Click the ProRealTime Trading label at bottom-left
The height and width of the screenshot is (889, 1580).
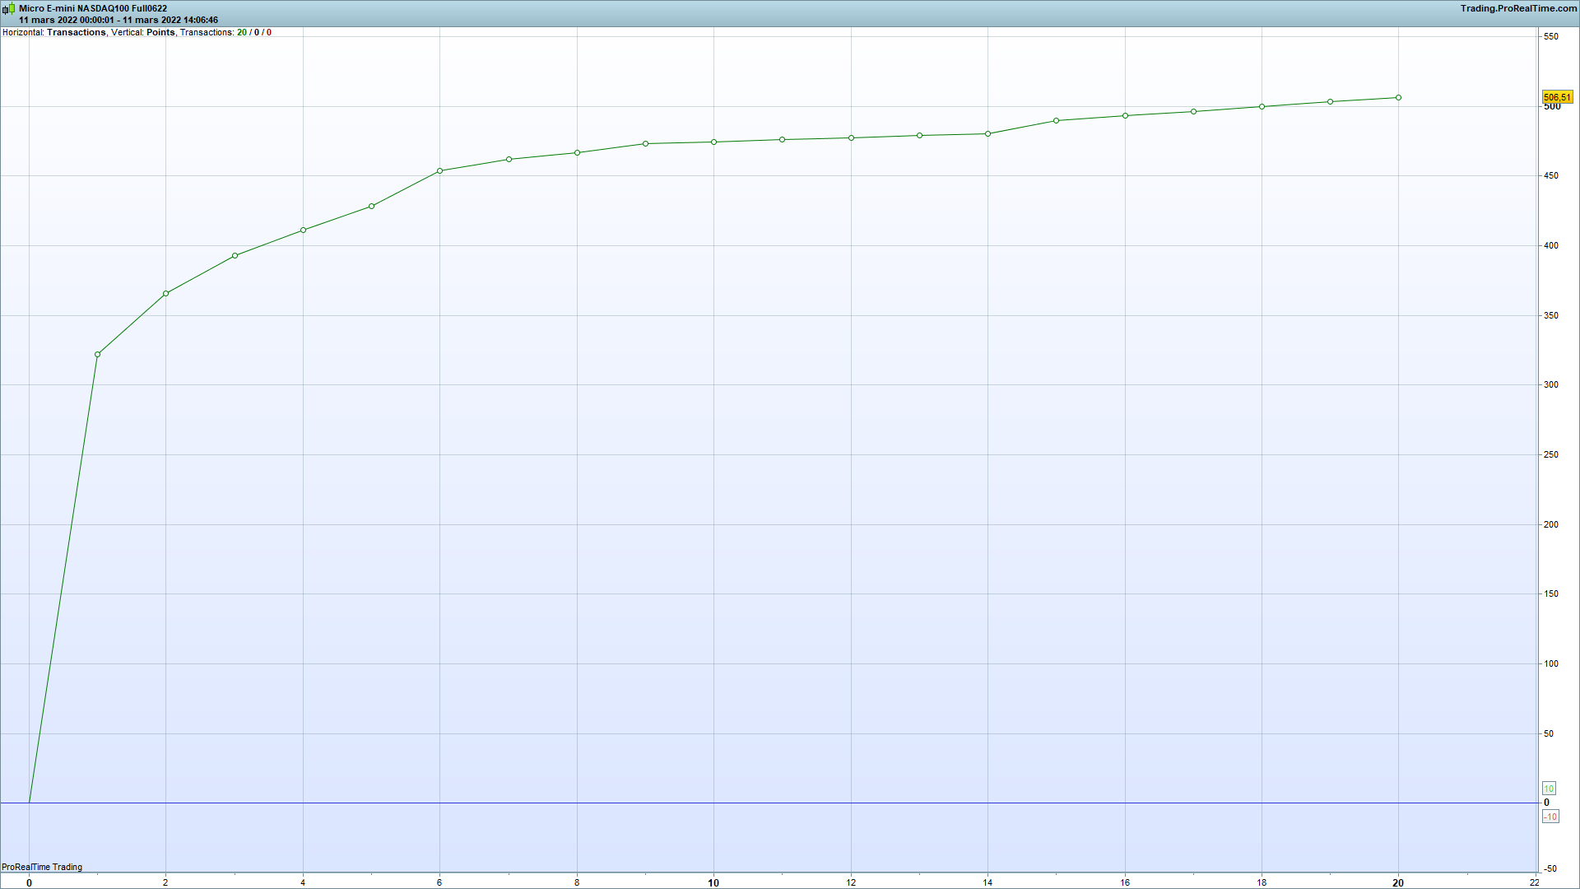(x=42, y=867)
